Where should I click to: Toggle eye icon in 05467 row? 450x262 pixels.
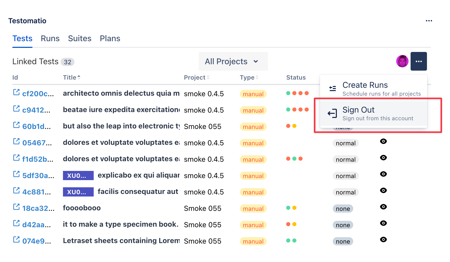tap(383, 141)
